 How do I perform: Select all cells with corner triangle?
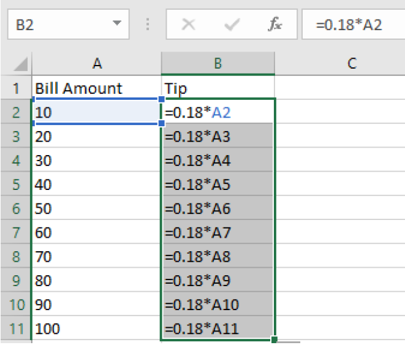point(20,64)
